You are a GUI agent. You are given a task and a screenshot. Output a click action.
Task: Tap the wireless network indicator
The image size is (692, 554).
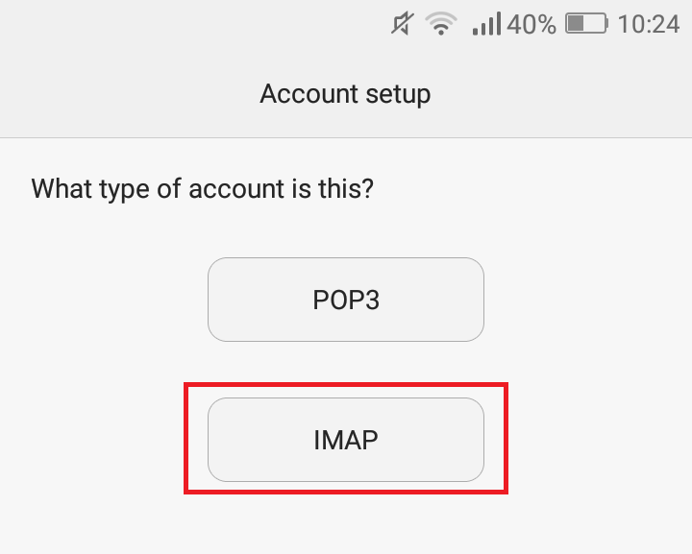click(x=441, y=24)
